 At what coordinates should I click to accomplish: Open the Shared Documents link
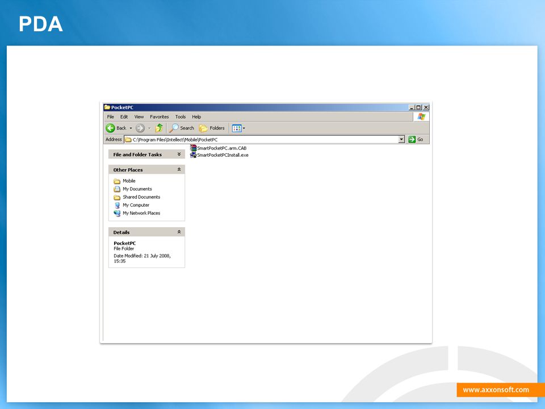141,197
